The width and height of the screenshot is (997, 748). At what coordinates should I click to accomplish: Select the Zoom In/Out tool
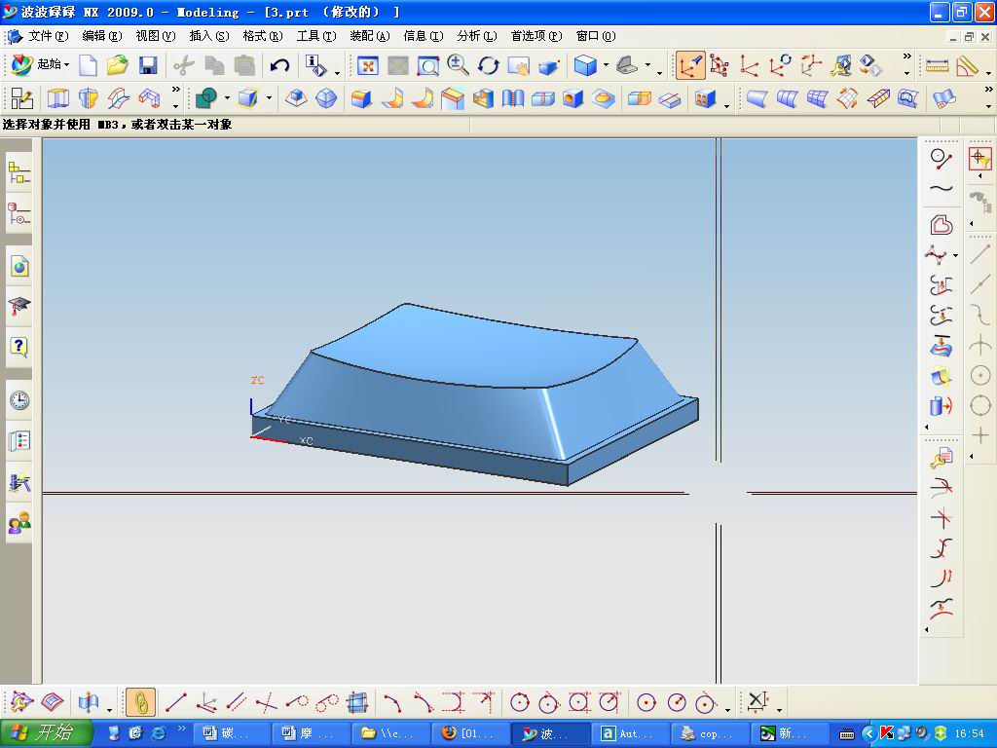tap(458, 65)
